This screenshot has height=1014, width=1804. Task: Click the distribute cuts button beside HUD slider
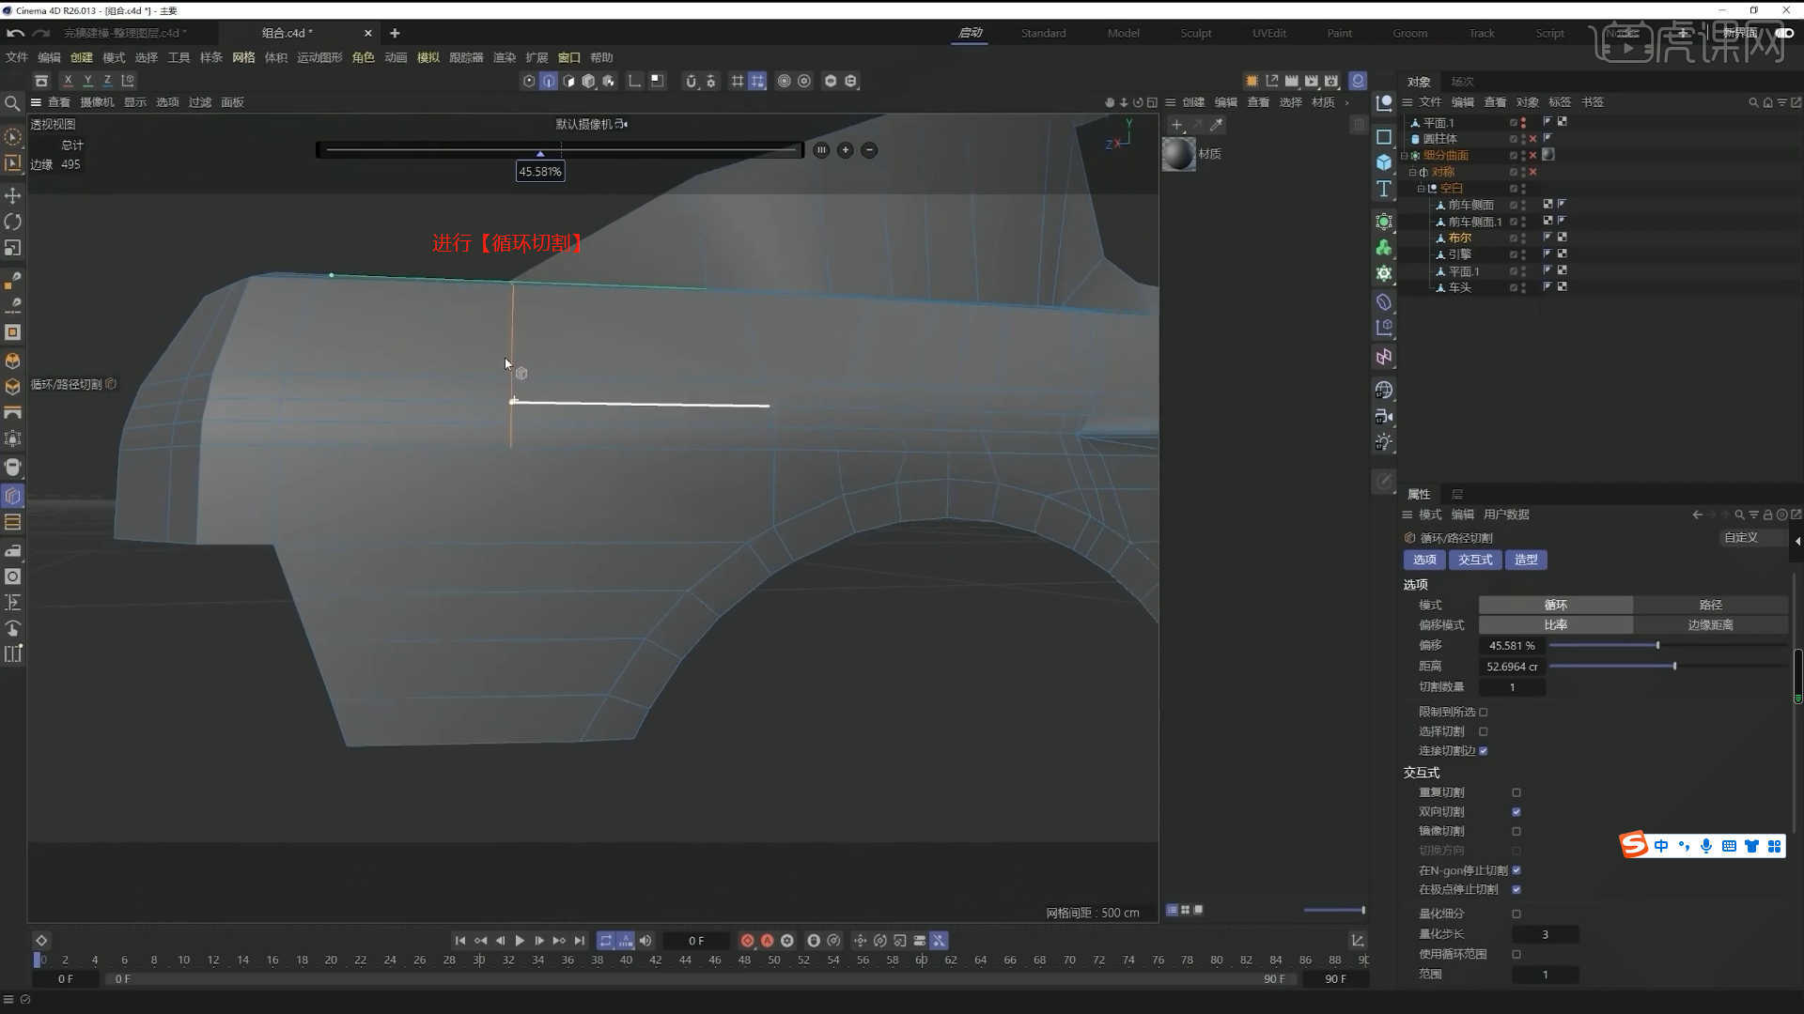click(x=821, y=150)
